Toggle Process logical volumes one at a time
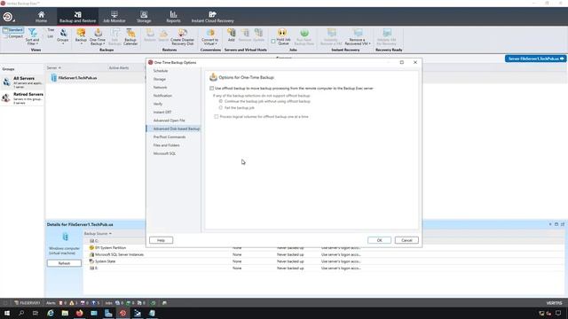The width and height of the screenshot is (568, 319). pyautogui.click(x=217, y=117)
